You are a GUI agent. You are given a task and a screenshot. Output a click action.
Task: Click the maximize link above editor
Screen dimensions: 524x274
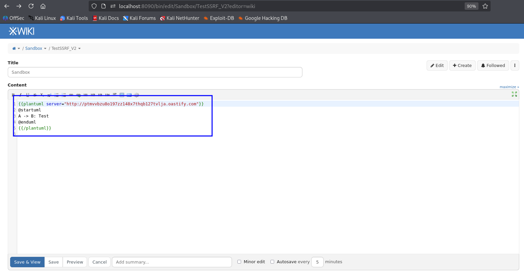[509, 87]
